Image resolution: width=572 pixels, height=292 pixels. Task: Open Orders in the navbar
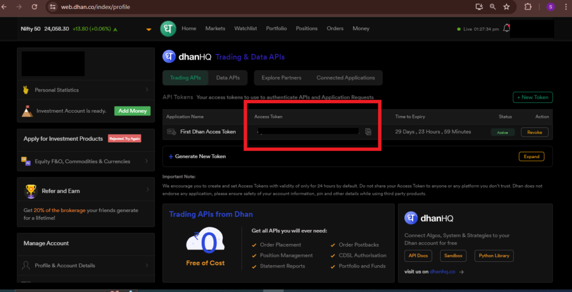pos(335,28)
